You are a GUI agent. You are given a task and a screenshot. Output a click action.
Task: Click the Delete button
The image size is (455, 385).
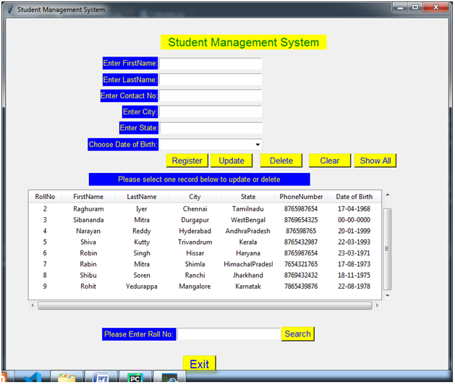coord(281,161)
